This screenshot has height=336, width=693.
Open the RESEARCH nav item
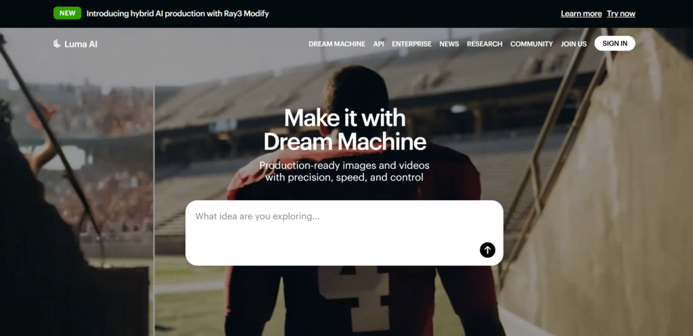pyautogui.click(x=485, y=44)
